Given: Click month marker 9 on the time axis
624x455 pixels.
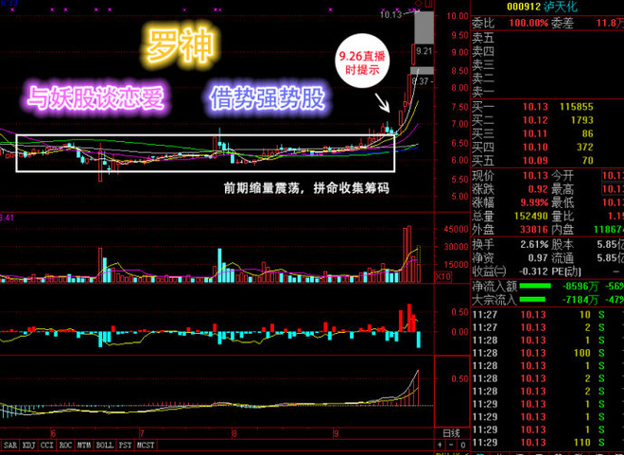Looking at the screenshot, I should tap(337, 433).
